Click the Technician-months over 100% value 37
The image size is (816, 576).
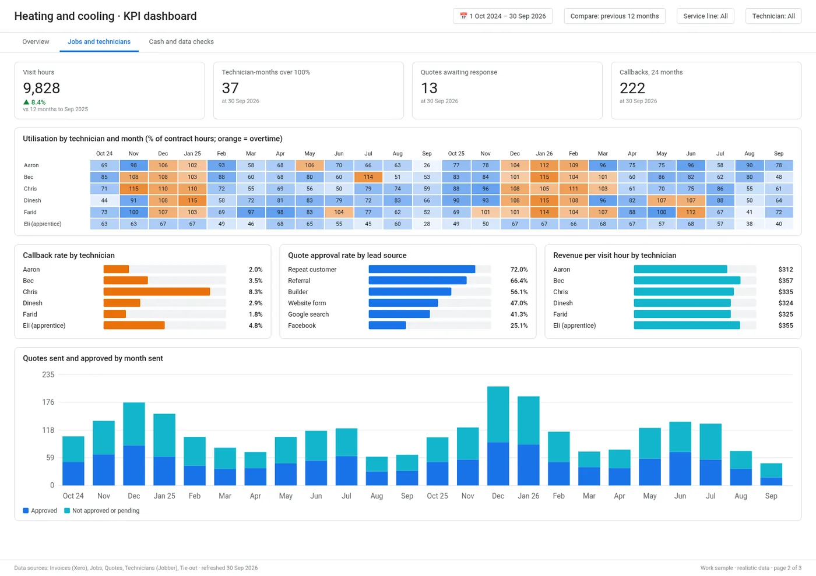pos(230,88)
